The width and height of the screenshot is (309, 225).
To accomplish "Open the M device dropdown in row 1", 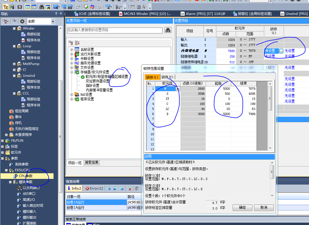I will pos(177,89).
